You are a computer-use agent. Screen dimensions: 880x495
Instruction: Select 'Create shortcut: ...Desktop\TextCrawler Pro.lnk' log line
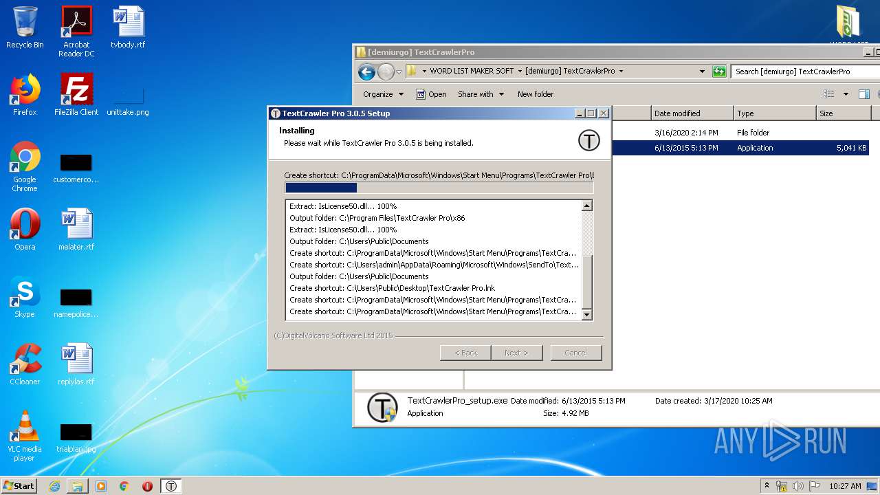pos(392,288)
